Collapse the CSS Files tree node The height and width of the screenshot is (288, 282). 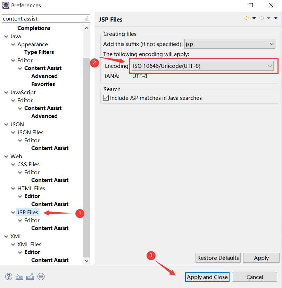pyautogui.click(x=13, y=165)
